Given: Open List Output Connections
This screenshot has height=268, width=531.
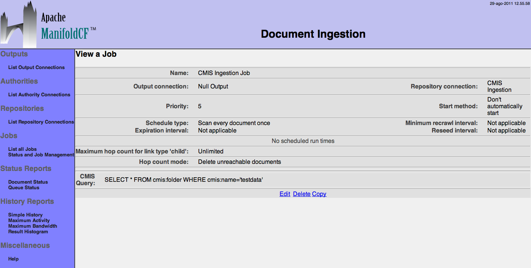Looking at the screenshot, I should (x=36, y=68).
